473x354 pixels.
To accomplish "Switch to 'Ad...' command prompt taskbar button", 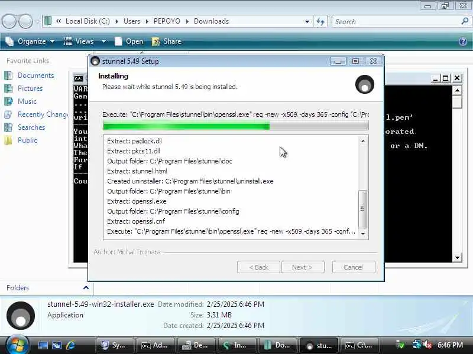I will [x=155, y=346].
